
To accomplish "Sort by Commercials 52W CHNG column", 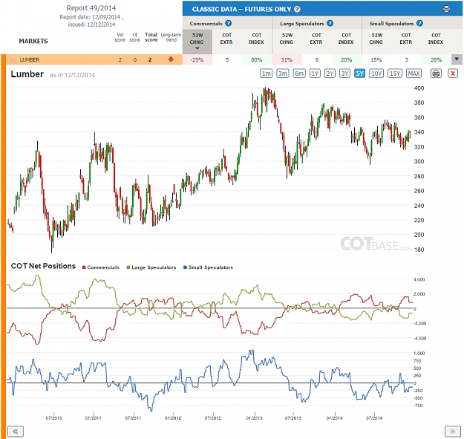I will (197, 42).
